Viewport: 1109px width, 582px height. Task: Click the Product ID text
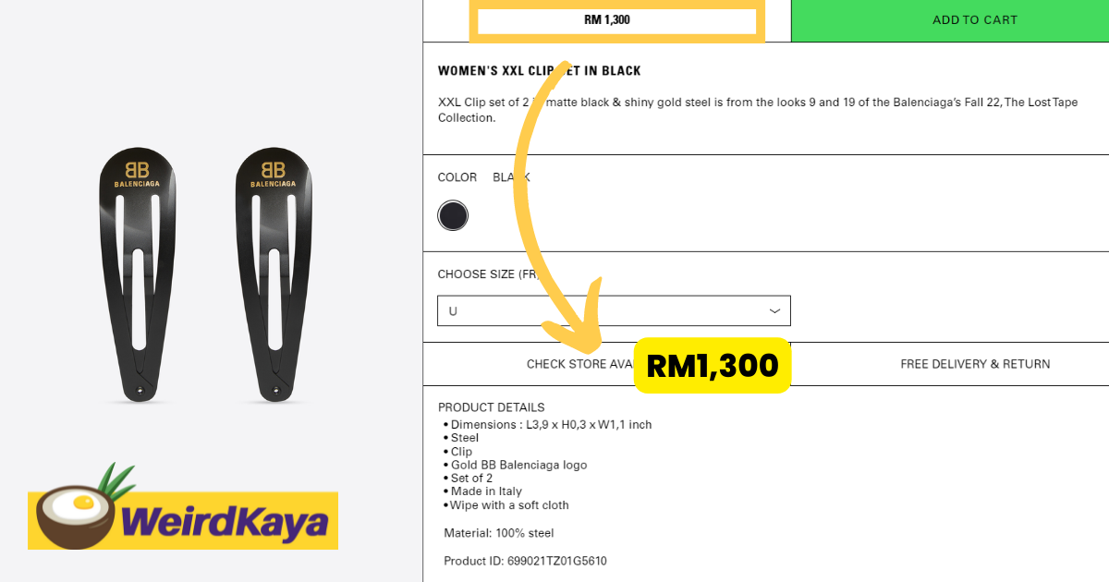tap(525, 561)
